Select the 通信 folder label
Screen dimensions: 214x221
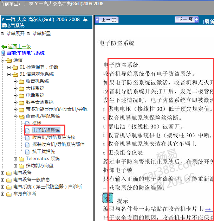18,60
